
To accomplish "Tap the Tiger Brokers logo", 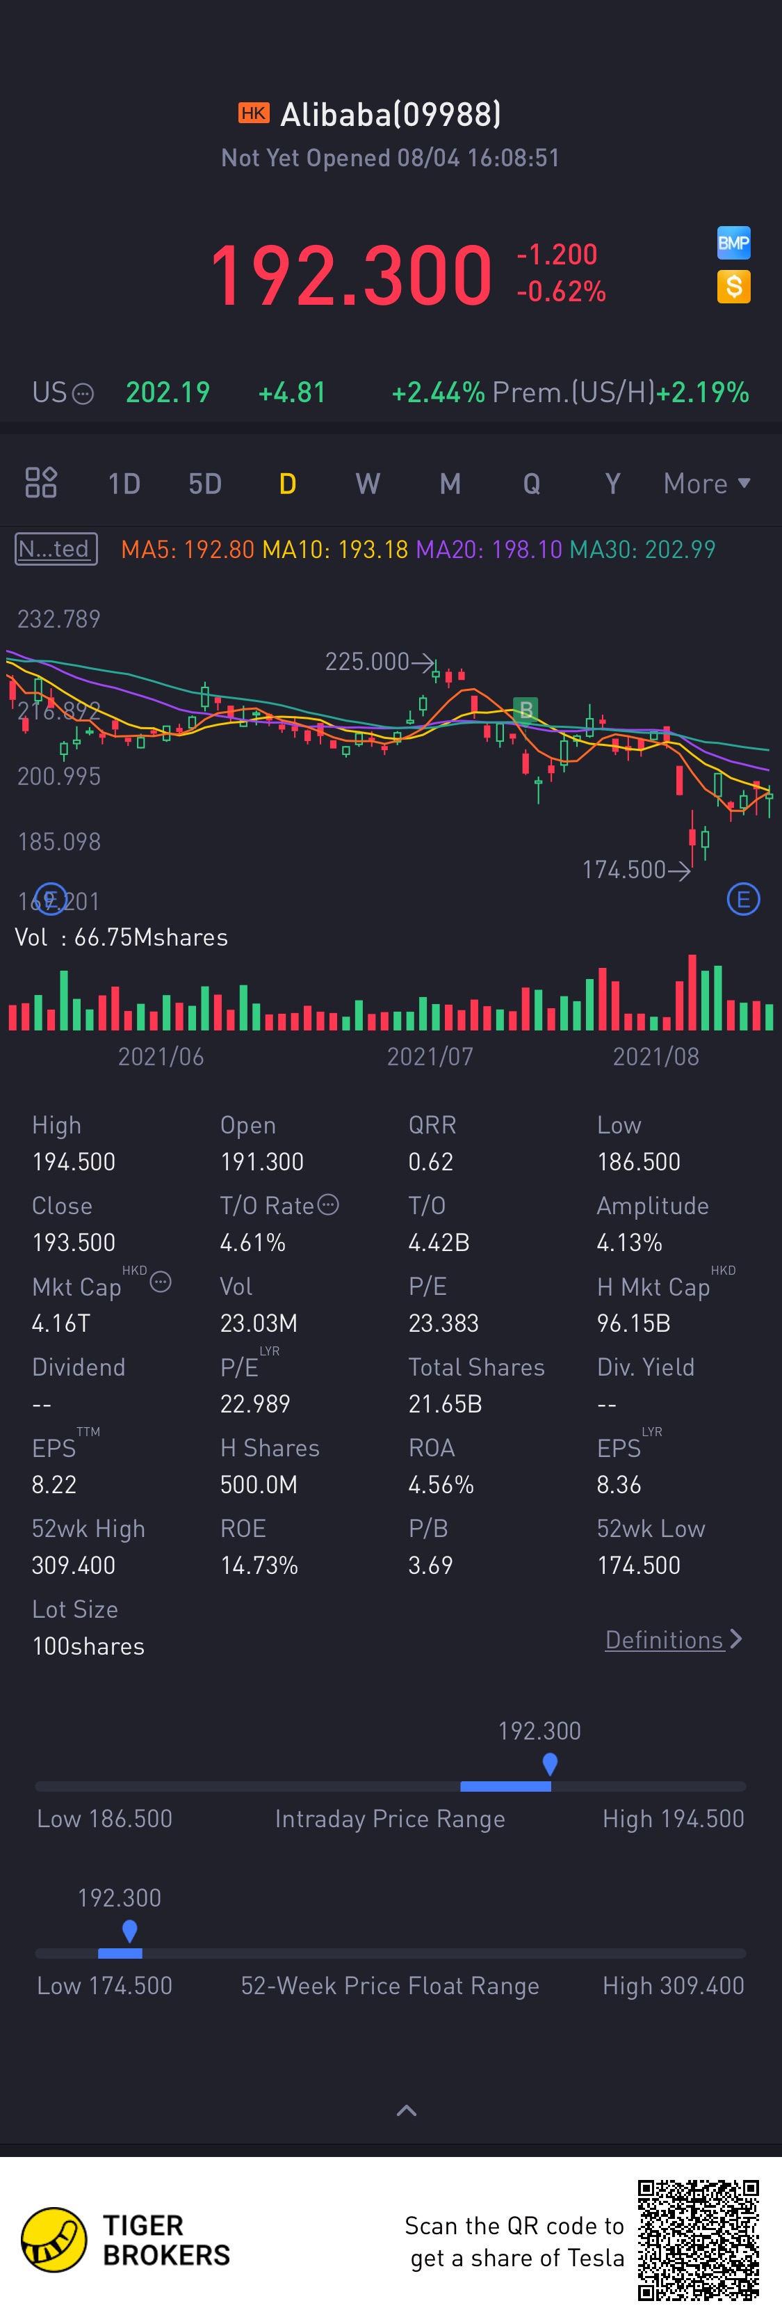I will [54, 2239].
